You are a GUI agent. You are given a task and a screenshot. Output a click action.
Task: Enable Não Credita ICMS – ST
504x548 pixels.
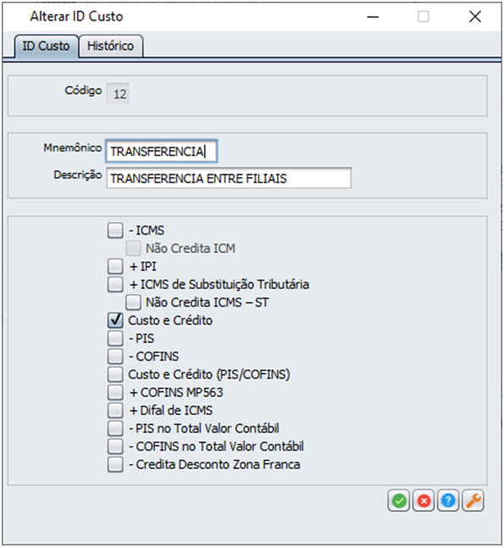(134, 302)
